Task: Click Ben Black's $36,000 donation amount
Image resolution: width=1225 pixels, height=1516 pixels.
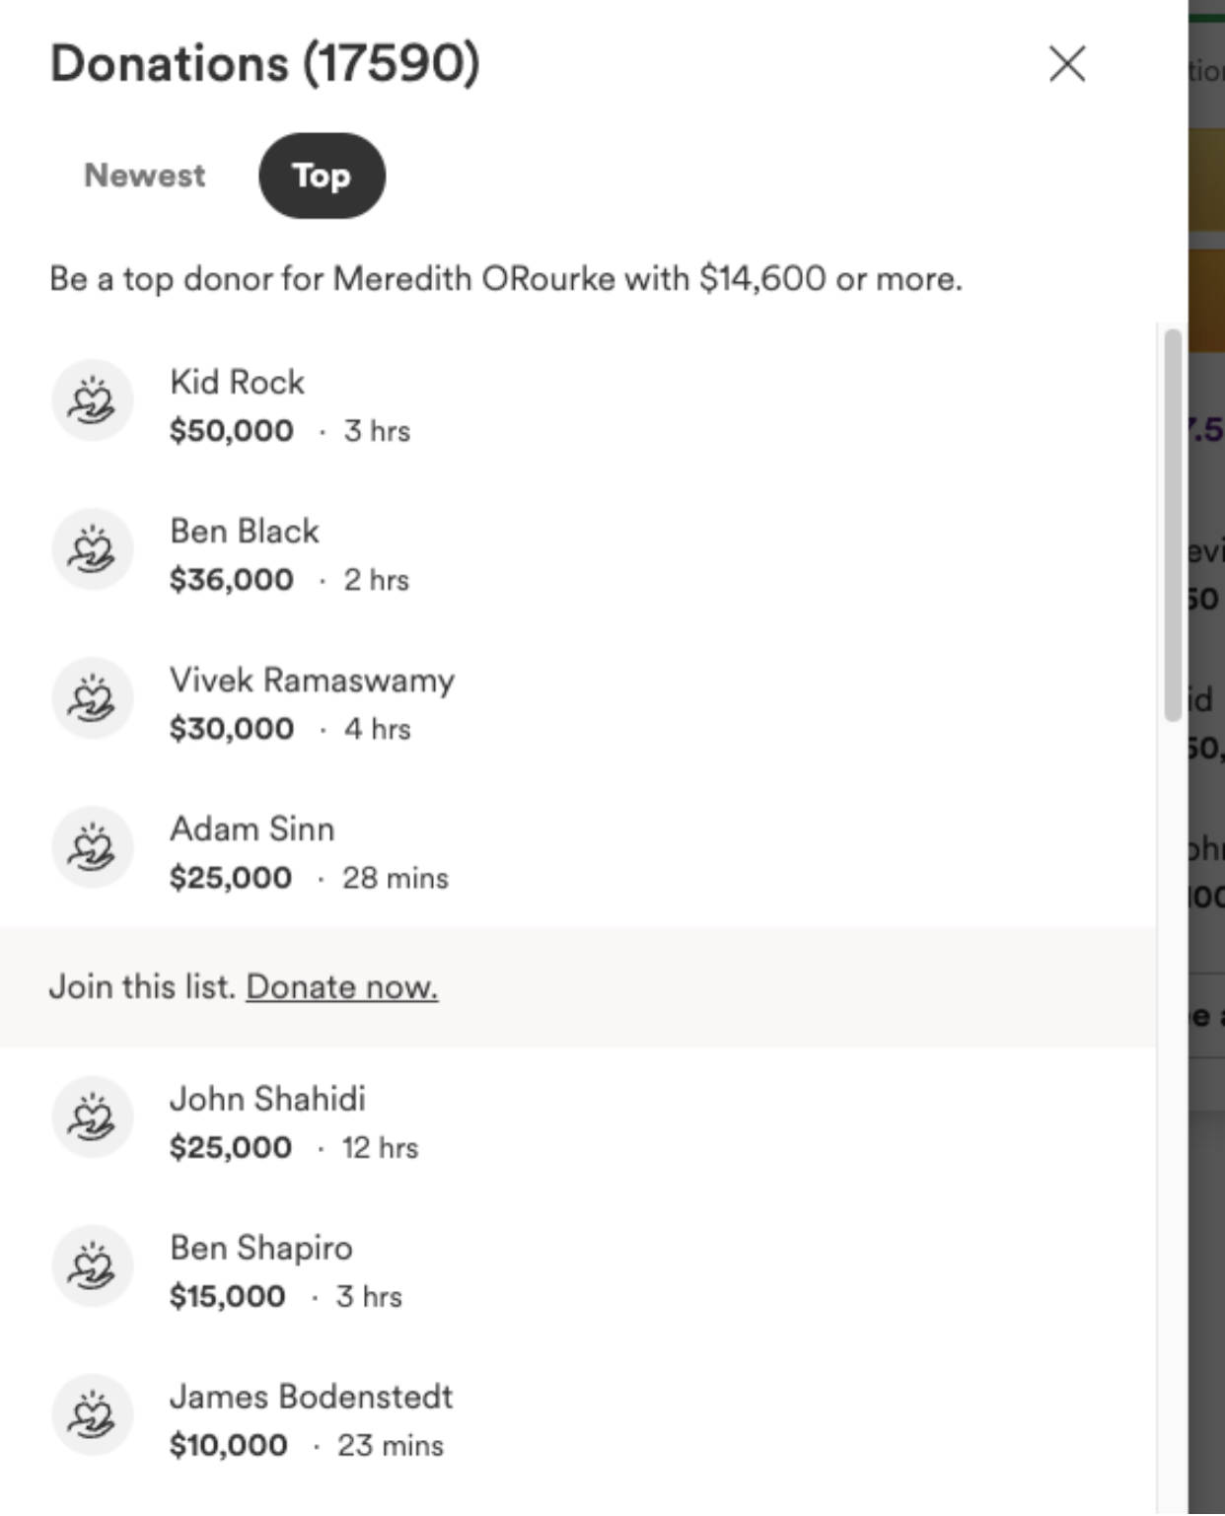Action: click(x=232, y=579)
